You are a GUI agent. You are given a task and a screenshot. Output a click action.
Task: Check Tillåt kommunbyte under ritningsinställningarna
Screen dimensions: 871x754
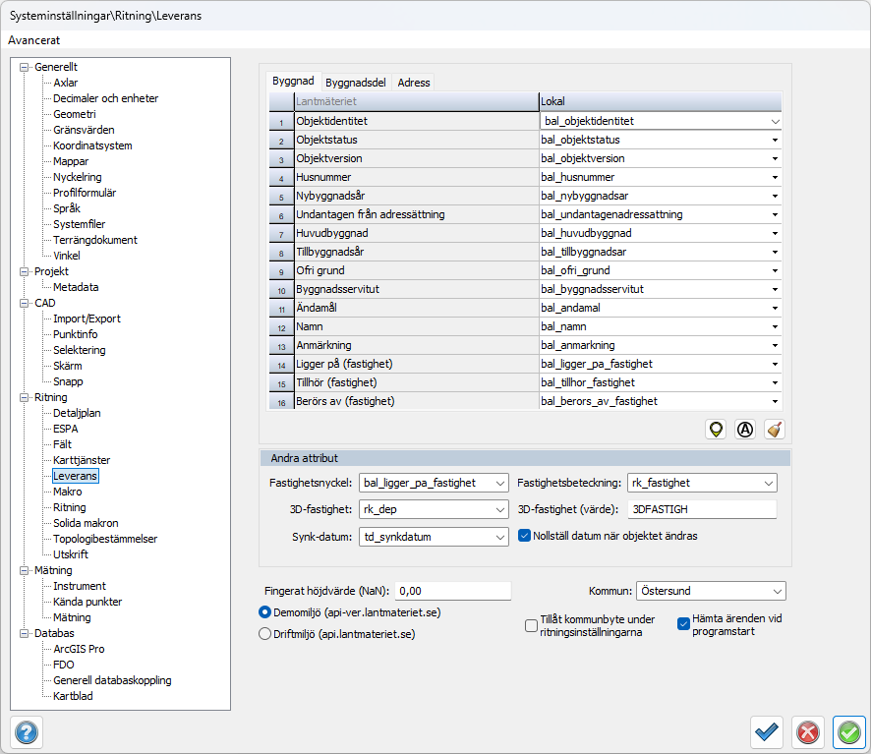pos(532,623)
